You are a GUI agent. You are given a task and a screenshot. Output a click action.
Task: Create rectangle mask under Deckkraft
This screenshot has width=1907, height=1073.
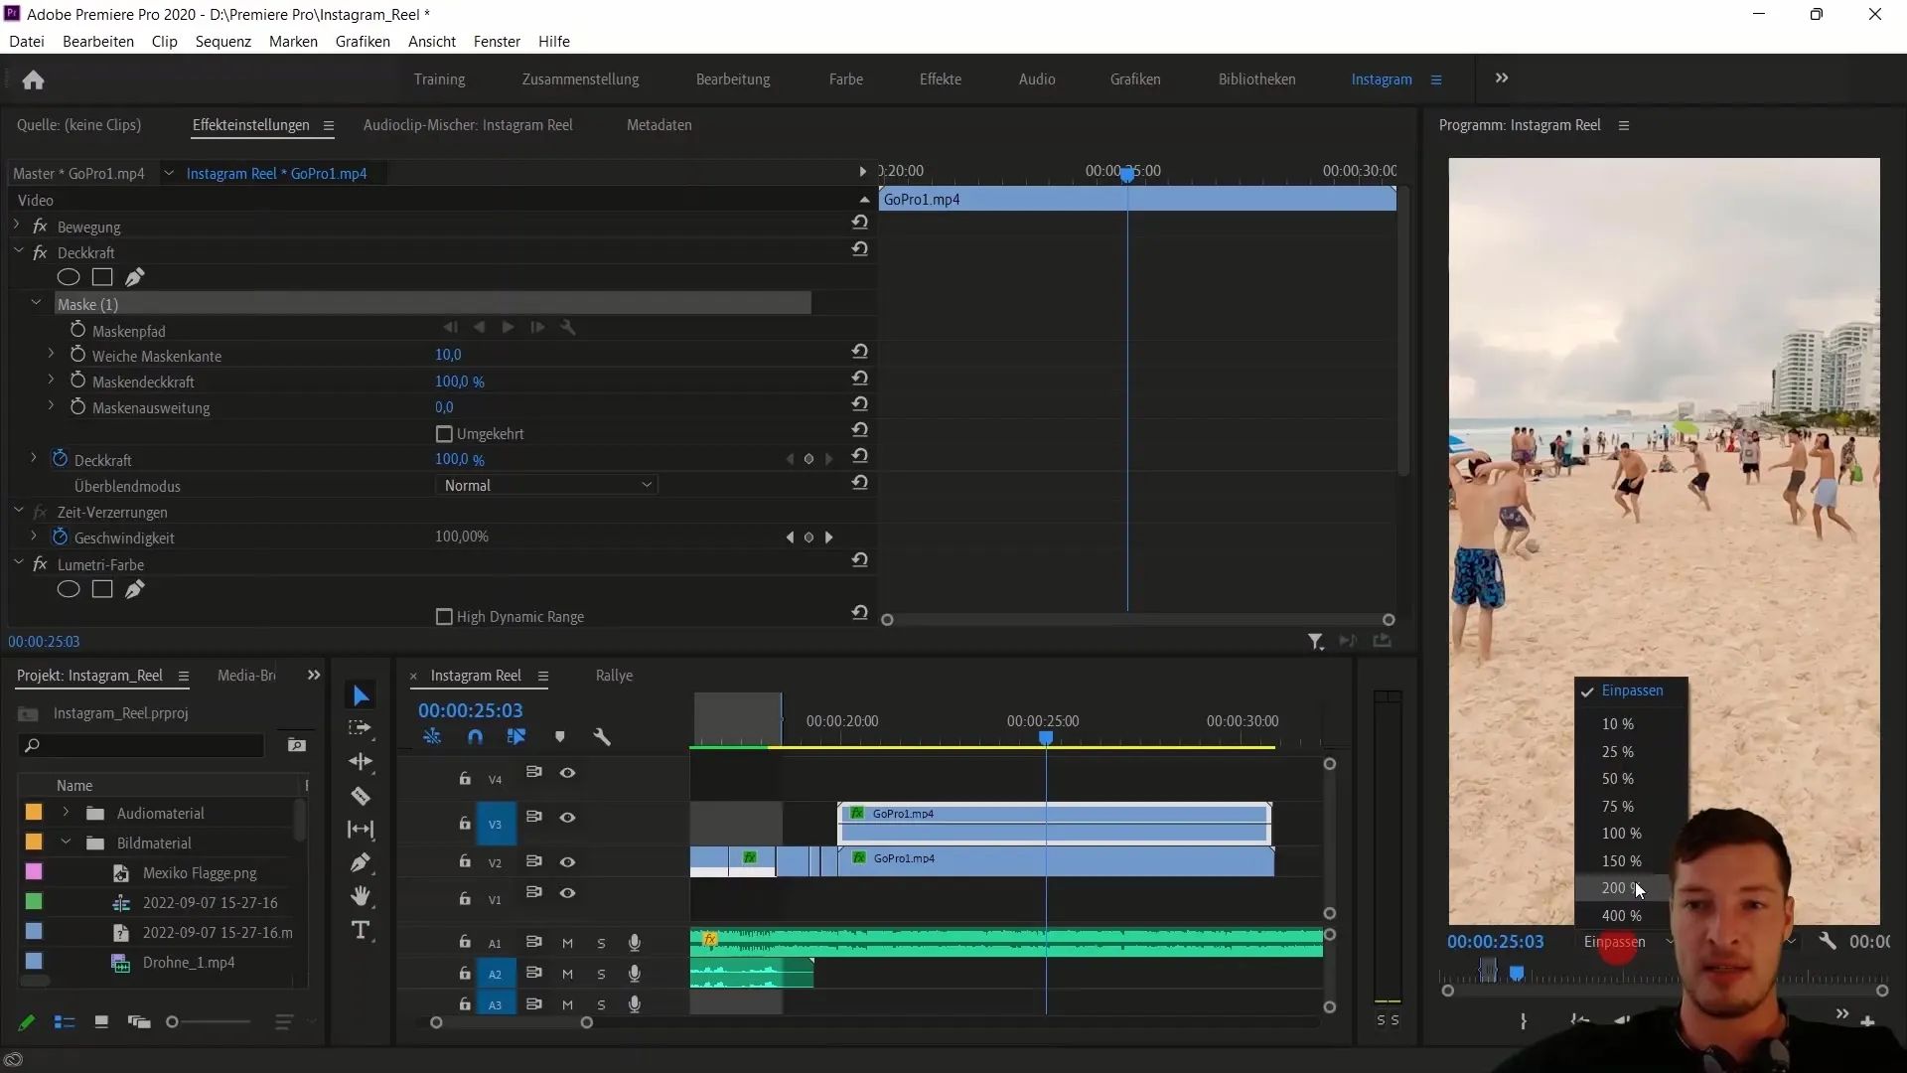click(x=102, y=277)
